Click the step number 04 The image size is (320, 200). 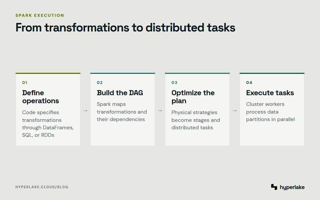pyautogui.click(x=249, y=83)
